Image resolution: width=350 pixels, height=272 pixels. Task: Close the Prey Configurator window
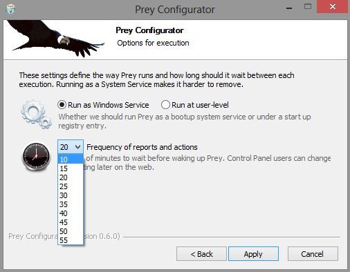click(x=332, y=7)
